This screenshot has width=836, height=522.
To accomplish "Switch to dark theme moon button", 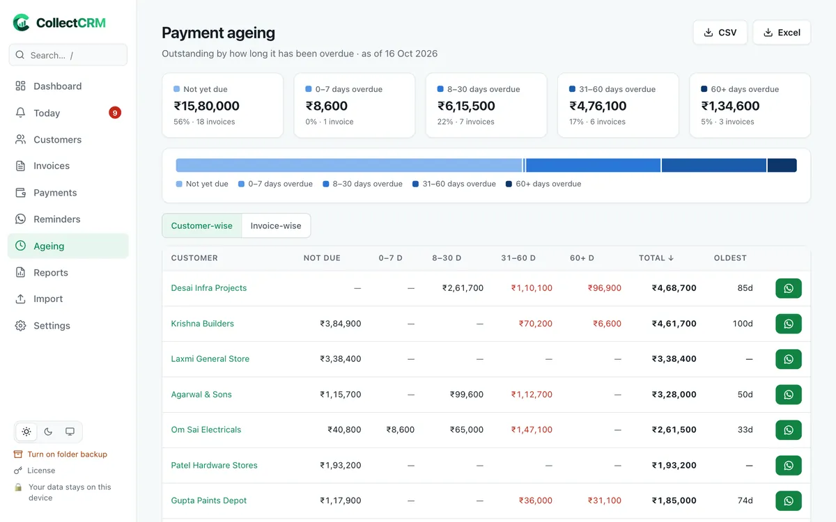I will (48, 432).
